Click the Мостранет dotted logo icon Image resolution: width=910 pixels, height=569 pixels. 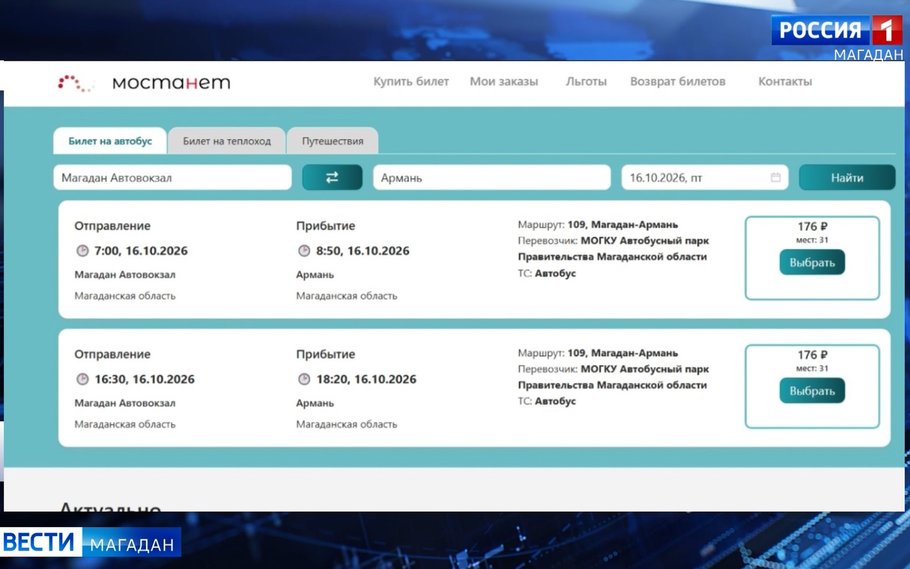pyautogui.click(x=76, y=83)
